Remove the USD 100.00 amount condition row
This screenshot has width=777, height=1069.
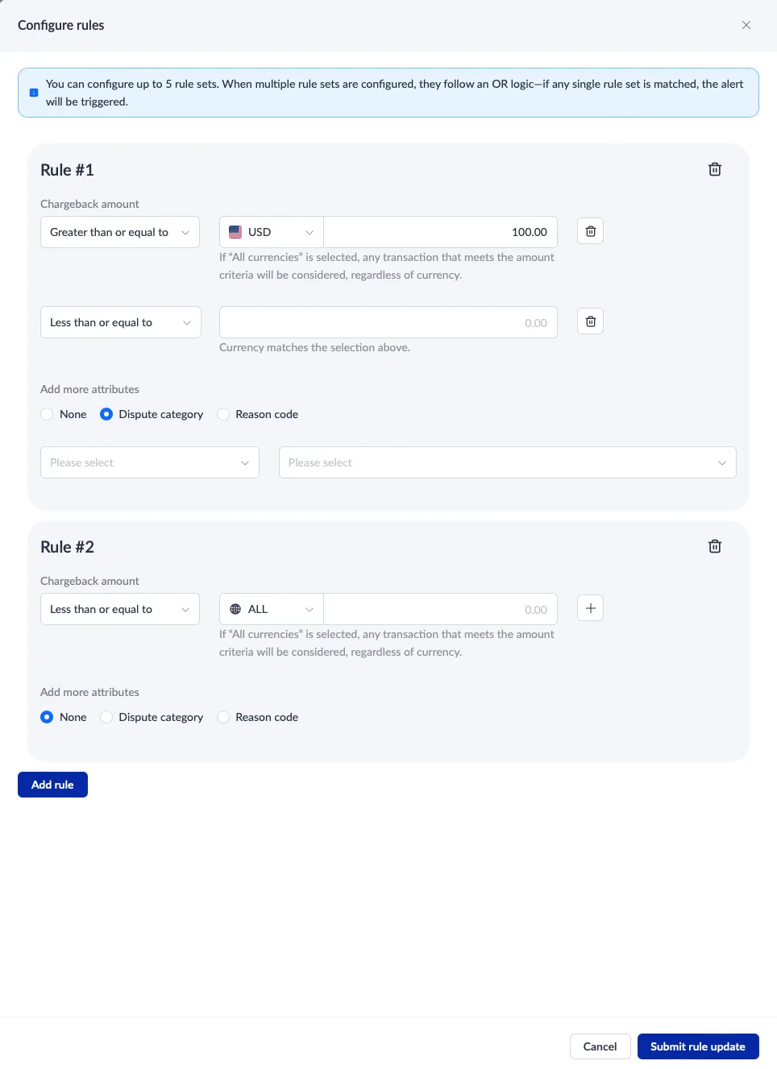coord(590,231)
